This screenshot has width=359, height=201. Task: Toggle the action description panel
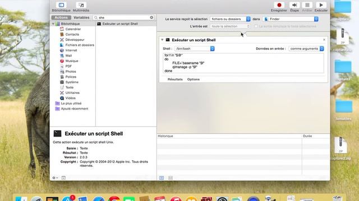point(63,178)
